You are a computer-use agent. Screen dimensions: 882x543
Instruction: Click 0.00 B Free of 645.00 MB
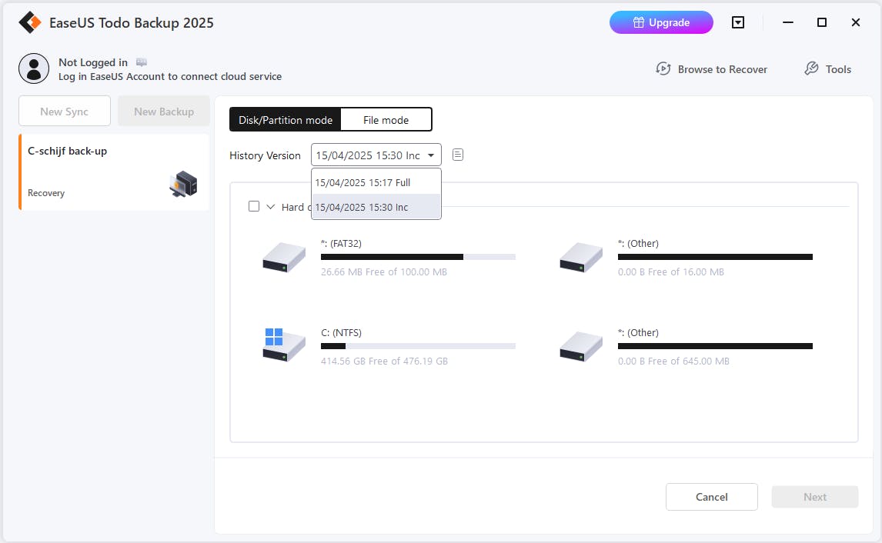pyautogui.click(x=673, y=361)
